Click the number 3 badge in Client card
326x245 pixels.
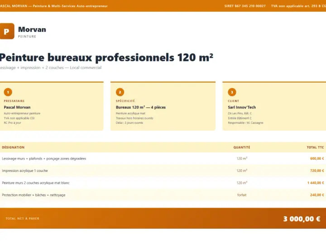coord(232,92)
